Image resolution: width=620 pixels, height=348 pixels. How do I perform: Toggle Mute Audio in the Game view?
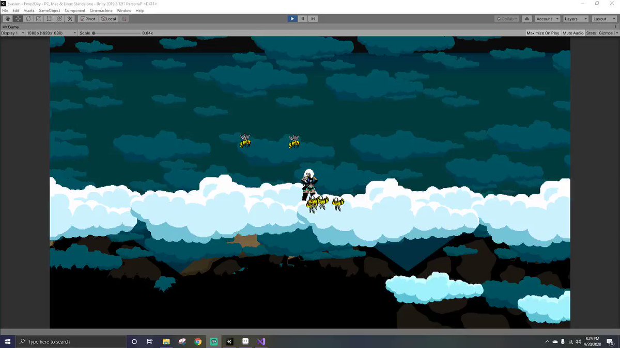click(x=572, y=32)
